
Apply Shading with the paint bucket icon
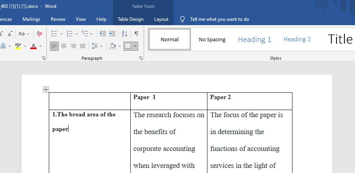click(113, 46)
